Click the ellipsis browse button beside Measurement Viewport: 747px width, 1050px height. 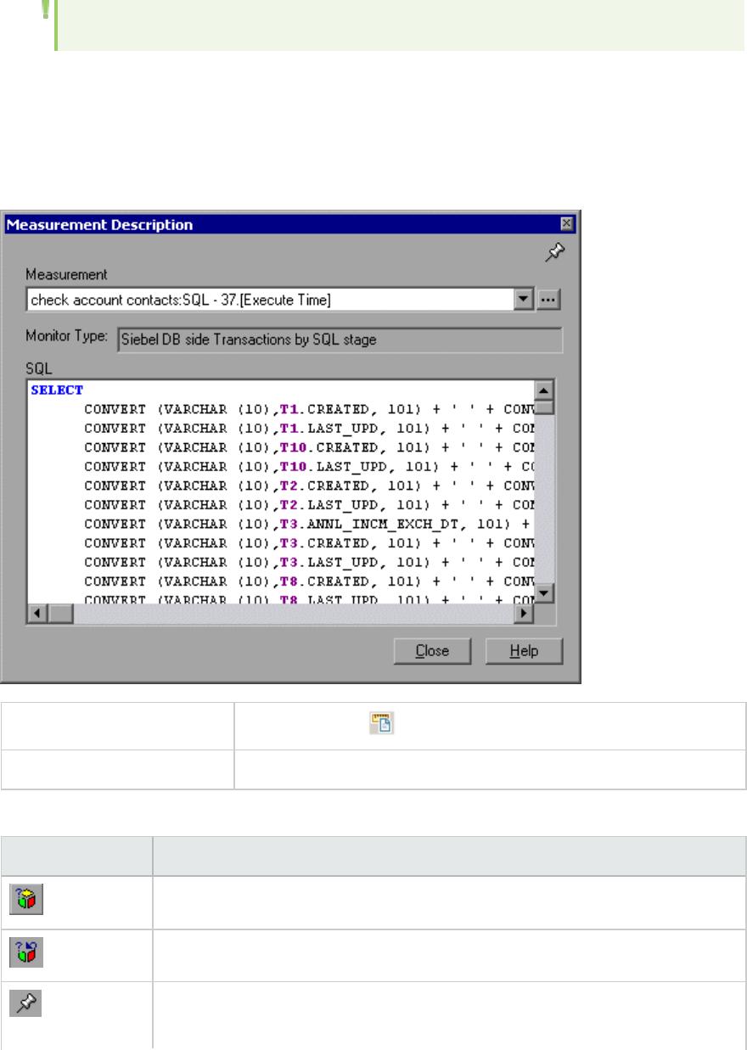549,300
